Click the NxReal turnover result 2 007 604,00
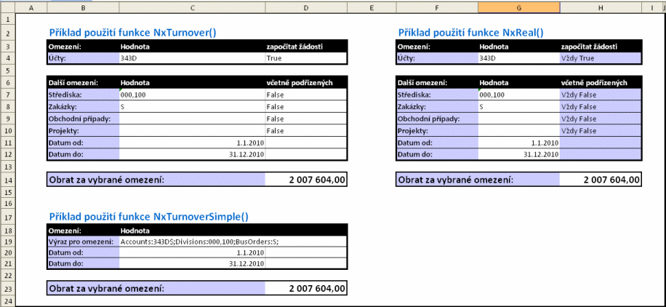Viewport: 666px width, 307px height. pos(601,179)
